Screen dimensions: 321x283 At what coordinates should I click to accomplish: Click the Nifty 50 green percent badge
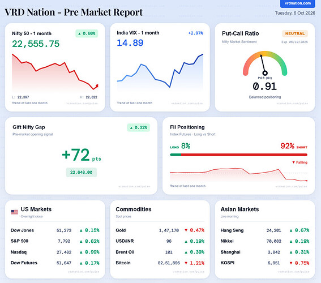(87, 33)
